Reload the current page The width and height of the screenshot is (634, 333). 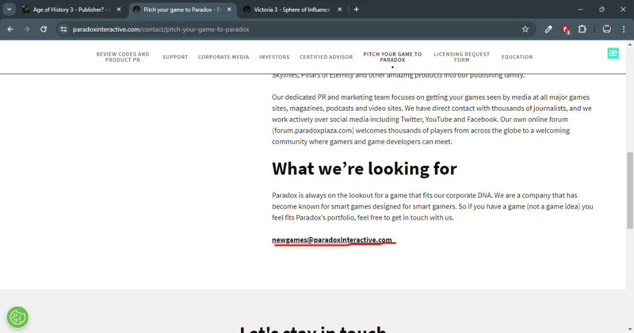click(x=44, y=30)
